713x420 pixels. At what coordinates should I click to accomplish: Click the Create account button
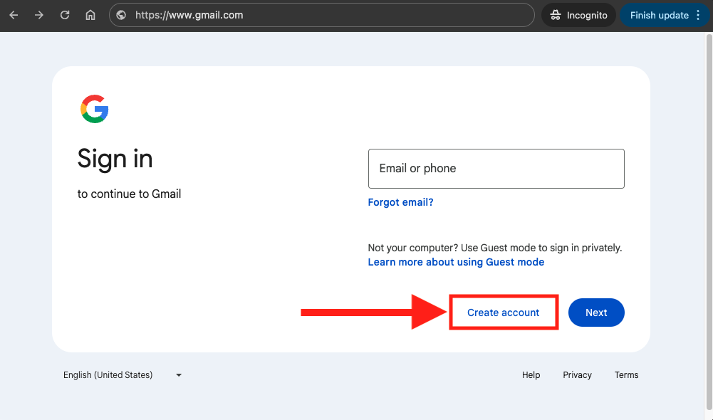pos(504,313)
